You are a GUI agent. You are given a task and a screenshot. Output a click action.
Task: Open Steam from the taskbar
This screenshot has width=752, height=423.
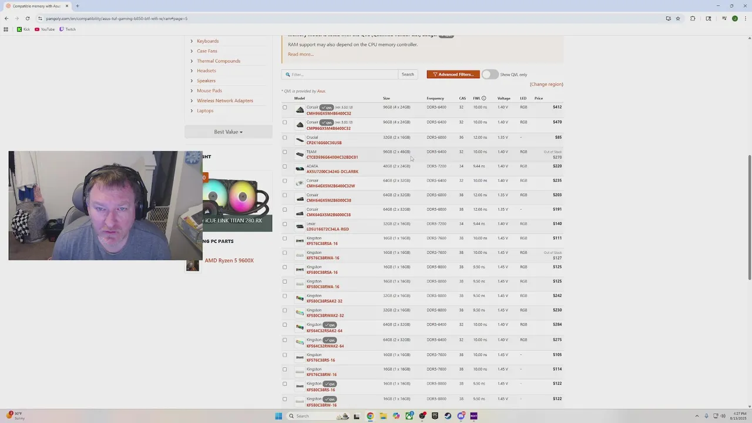(x=448, y=416)
